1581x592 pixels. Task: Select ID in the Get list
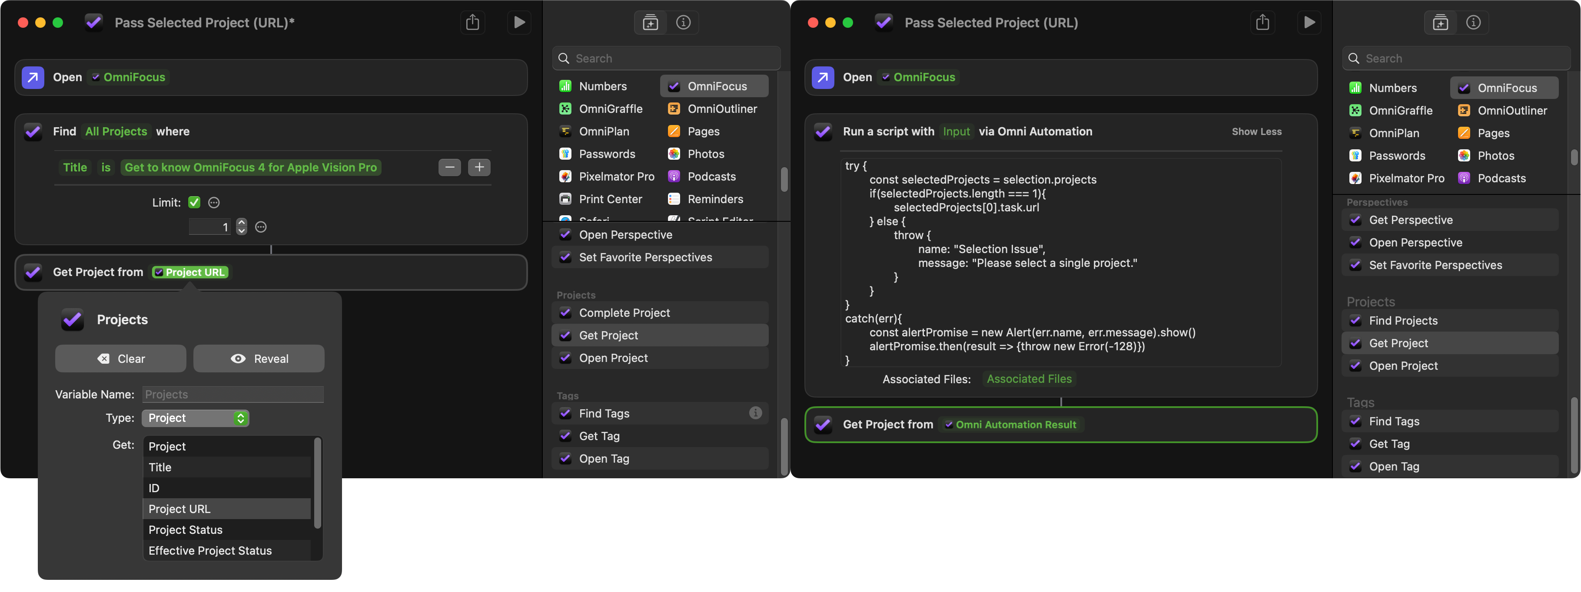coord(227,488)
